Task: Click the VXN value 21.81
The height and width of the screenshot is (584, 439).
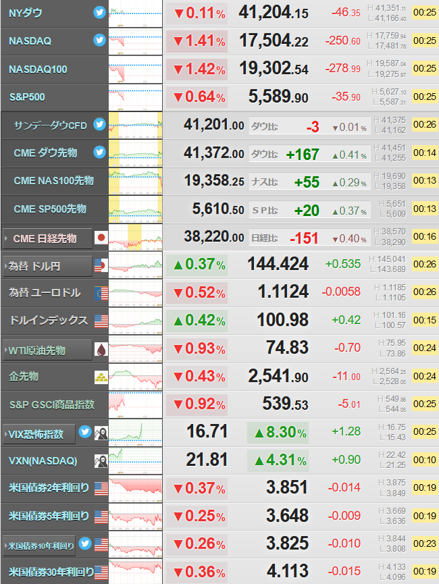Action: [207, 460]
